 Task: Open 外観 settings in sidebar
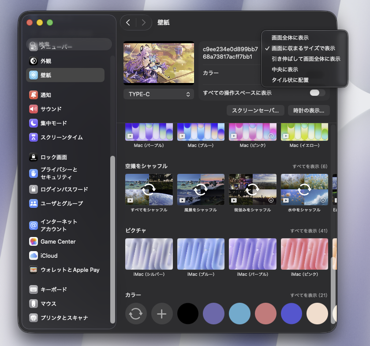tap(46, 61)
